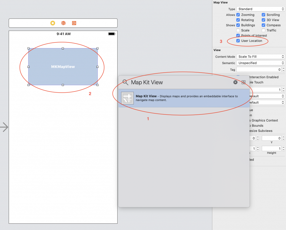This screenshot has width=286, height=230.
Task: Toggle the Compass checkbox
Action: (x=263, y=25)
